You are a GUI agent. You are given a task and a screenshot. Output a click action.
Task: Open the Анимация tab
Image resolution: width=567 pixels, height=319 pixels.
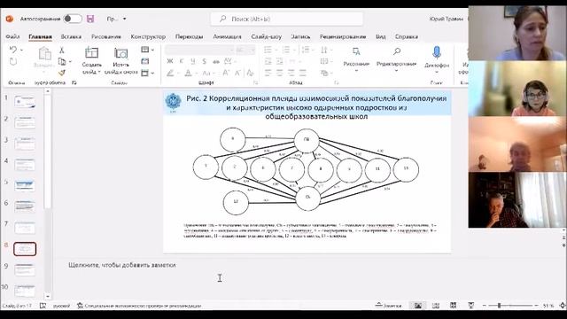(x=227, y=36)
